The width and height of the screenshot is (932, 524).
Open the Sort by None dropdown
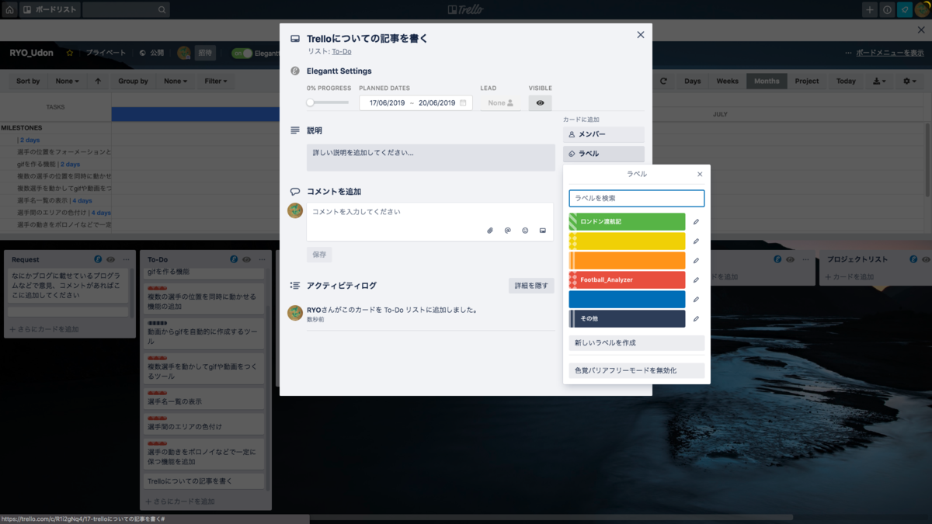click(x=66, y=81)
